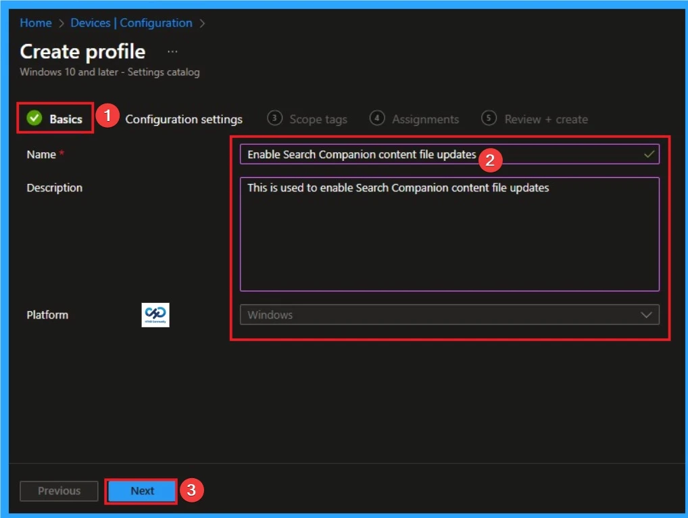688x518 pixels.
Task: Switch to the Configuration settings tab
Action: click(x=184, y=119)
